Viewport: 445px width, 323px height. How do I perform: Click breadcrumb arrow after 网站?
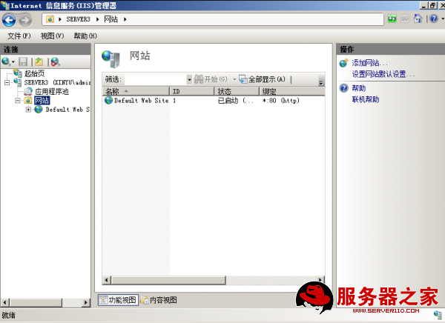[x=125, y=19]
